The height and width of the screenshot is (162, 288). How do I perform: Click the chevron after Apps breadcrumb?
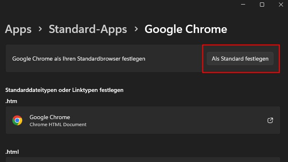coord(40,29)
